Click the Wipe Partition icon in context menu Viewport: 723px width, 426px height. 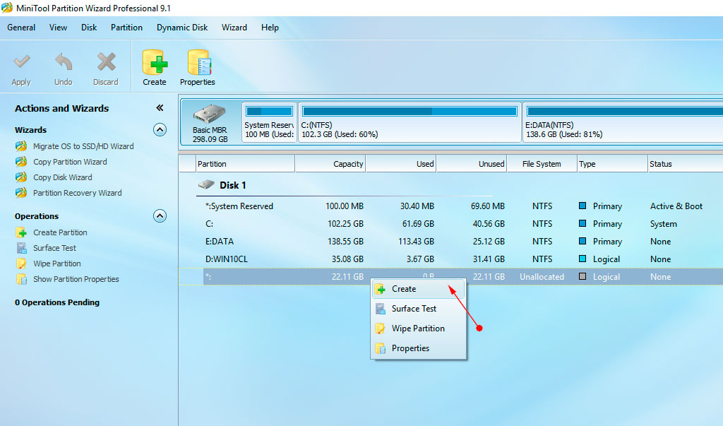tap(381, 329)
